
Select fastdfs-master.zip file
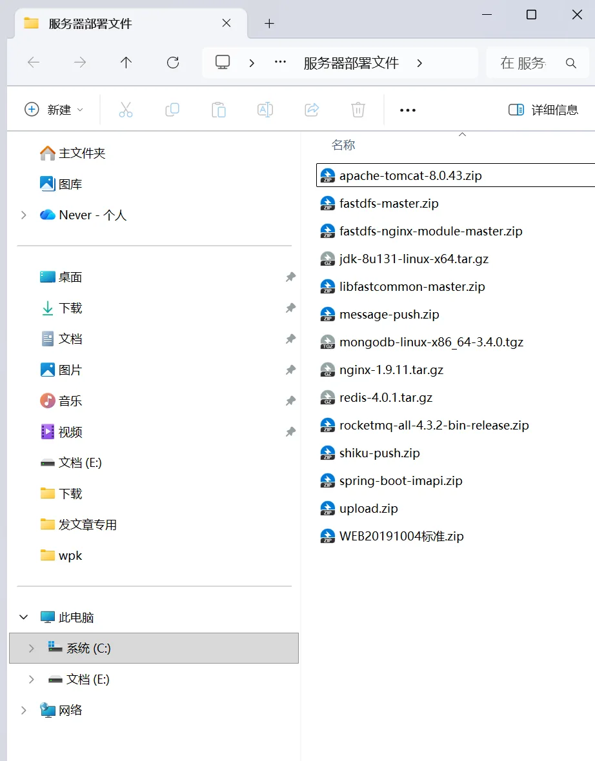(379, 203)
